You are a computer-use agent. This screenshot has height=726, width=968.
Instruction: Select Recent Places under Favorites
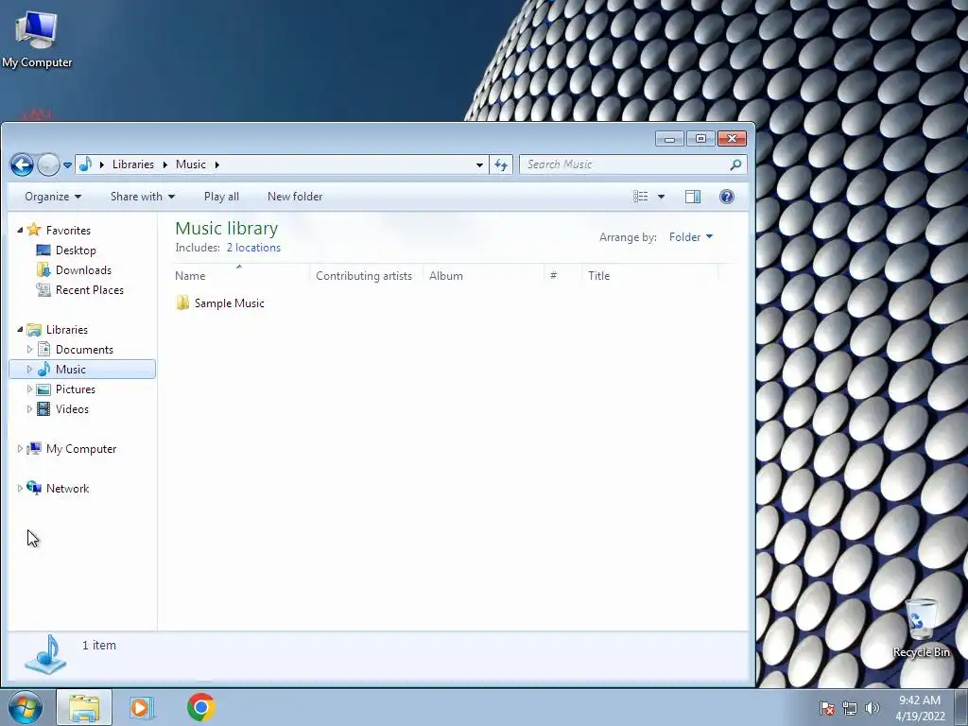(x=90, y=289)
